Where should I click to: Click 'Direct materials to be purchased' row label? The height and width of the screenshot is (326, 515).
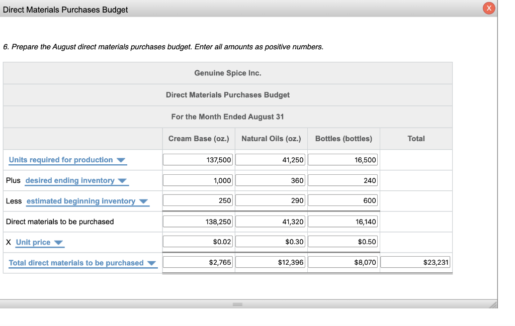click(x=60, y=222)
